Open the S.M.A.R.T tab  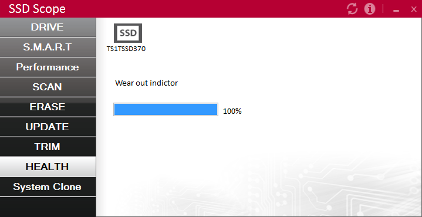point(48,47)
